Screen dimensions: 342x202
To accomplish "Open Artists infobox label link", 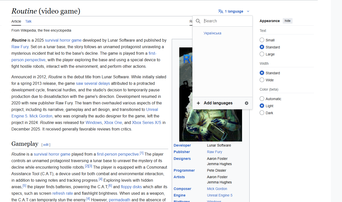I will (179, 177).
